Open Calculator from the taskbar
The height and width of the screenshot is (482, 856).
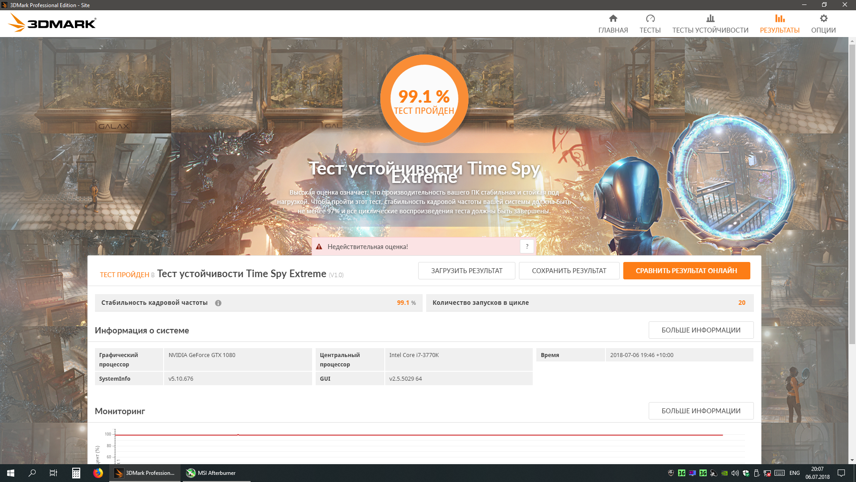76,473
